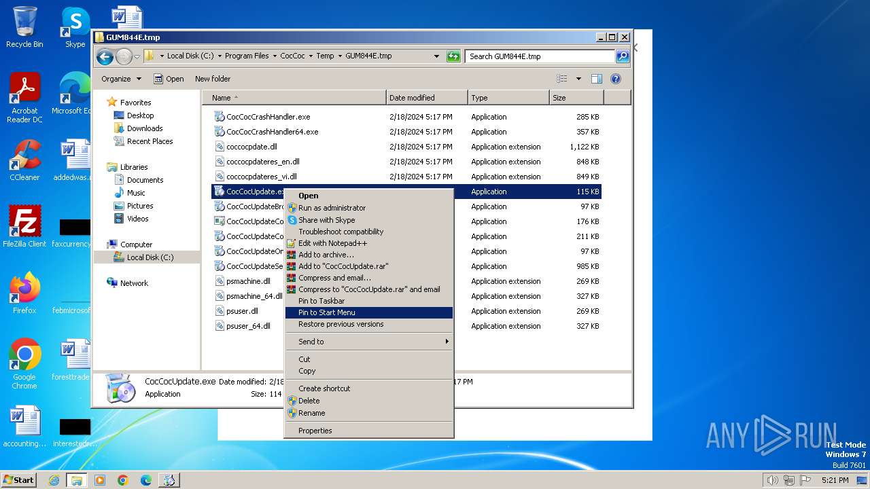870x489 pixels.
Task: Select psmachine.dll file
Action: tap(248, 281)
